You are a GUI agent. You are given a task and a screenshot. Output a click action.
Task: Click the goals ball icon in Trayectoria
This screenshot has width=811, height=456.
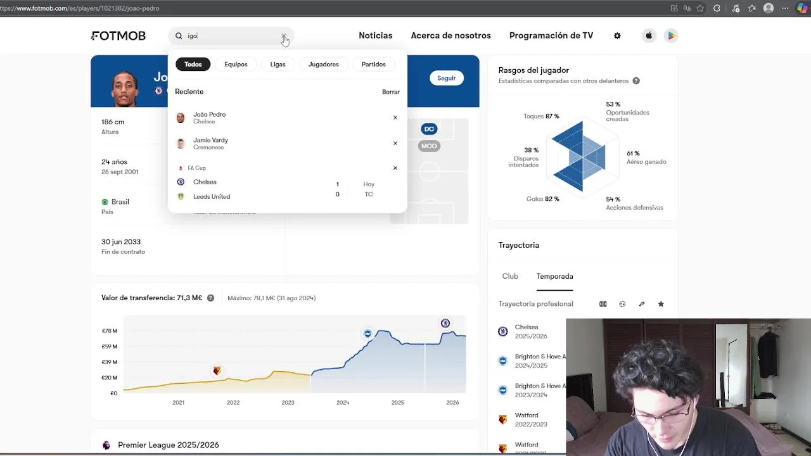622,304
